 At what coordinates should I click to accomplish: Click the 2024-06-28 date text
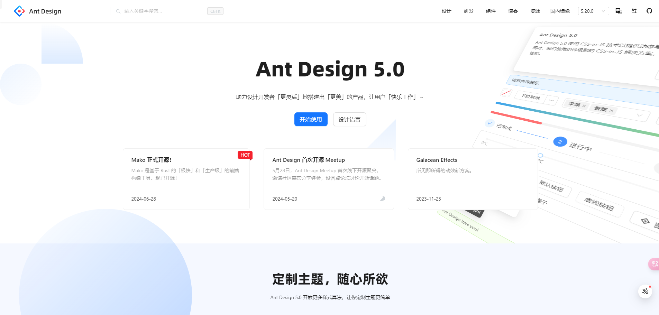point(144,199)
